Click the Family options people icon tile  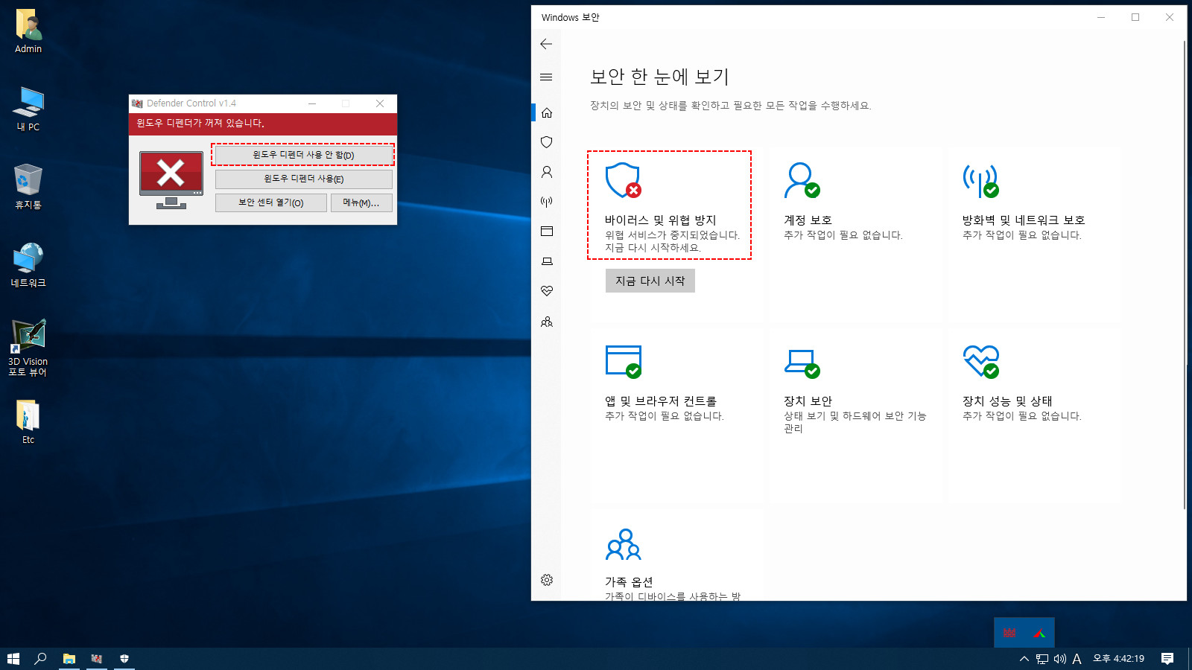(x=624, y=544)
